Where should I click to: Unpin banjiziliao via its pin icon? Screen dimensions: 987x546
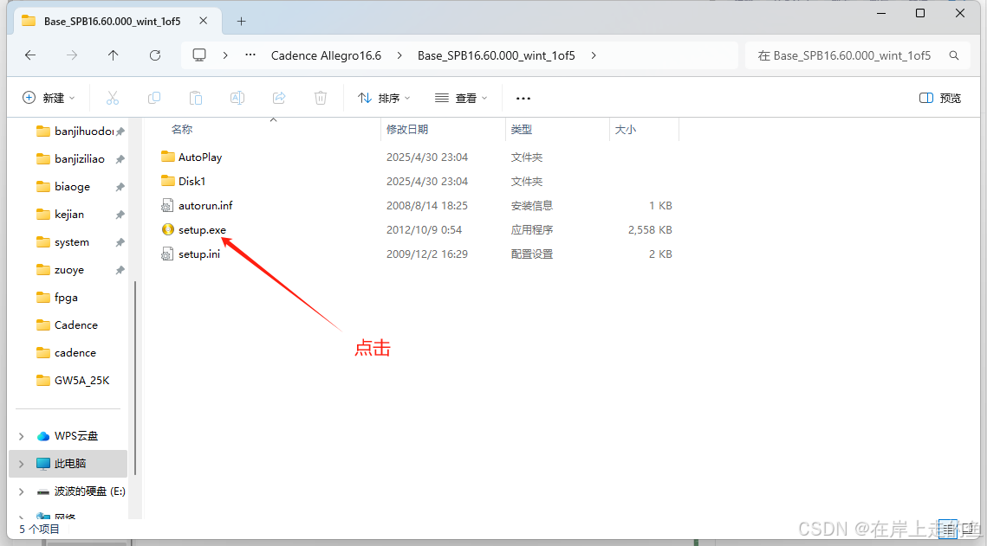point(120,159)
